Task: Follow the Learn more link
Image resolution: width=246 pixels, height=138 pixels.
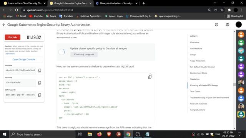Action: tap(10, 54)
